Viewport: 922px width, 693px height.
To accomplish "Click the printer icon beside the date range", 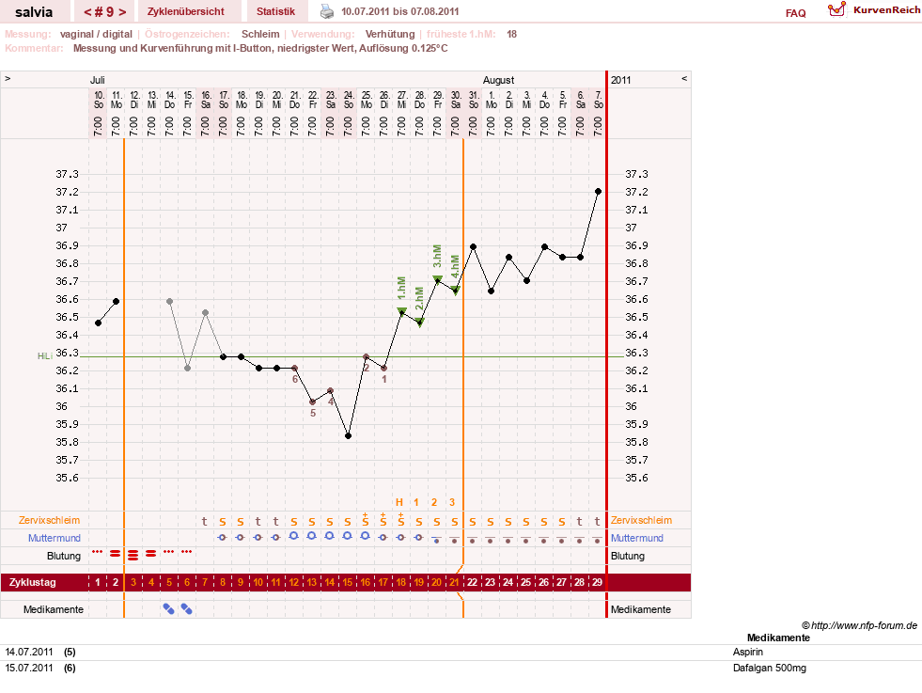I will (x=326, y=11).
